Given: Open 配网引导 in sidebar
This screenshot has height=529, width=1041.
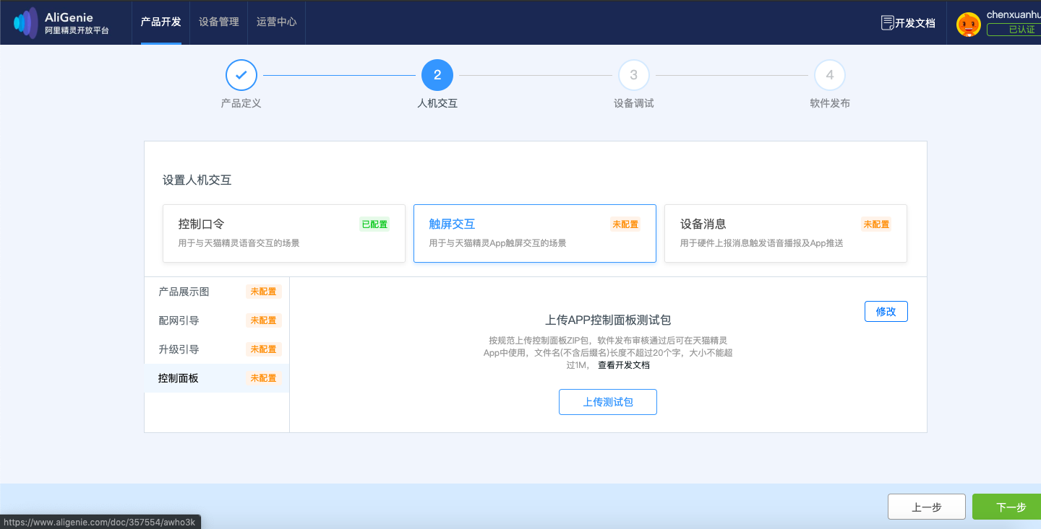Looking at the screenshot, I should click(217, 320).
